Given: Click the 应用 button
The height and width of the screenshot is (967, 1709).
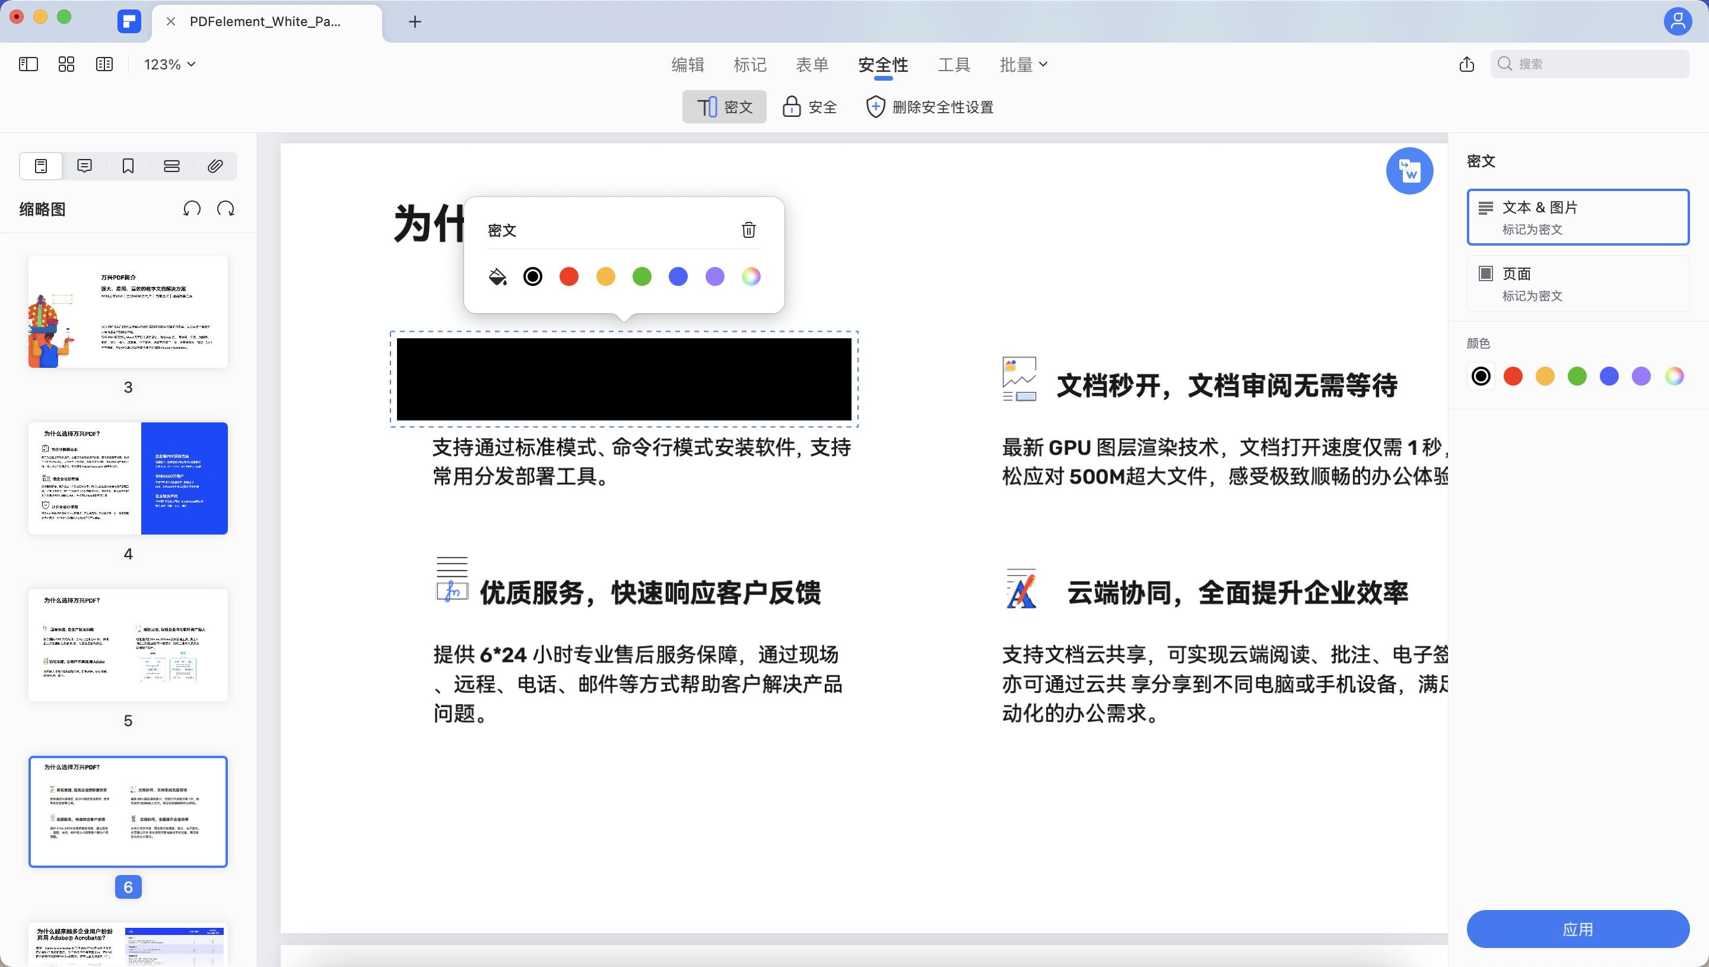Looking at the screenshot, I should click(x=1578, y=929).
